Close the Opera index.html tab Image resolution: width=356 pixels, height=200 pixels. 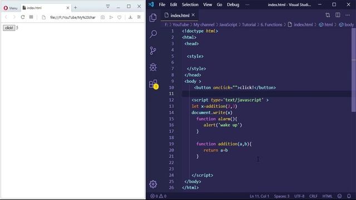point(68,8)
